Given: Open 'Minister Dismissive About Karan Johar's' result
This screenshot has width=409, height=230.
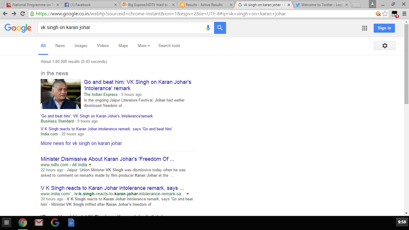Looking at the screenshot, I should click(107, 159).
